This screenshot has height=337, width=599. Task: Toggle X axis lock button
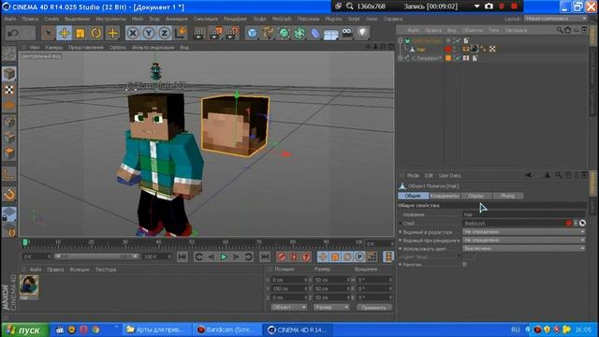(133, 34)
